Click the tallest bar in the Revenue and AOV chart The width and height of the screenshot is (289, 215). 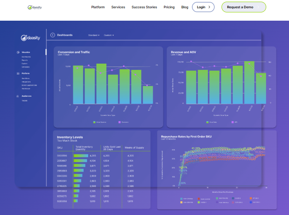pyautogui.click(x=249, y=83)
